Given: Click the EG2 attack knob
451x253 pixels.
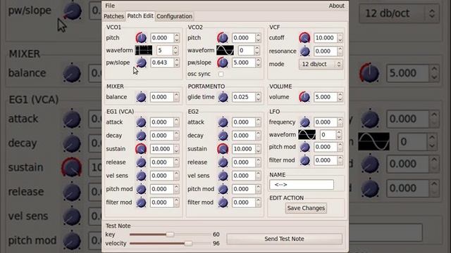Looking at the screenshot, I should [223, 122].
